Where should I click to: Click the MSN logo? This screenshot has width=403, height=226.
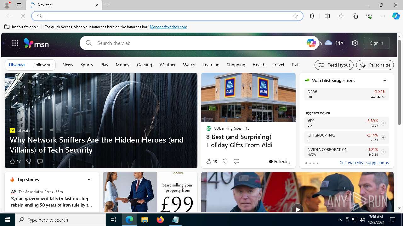click(37, 43)
